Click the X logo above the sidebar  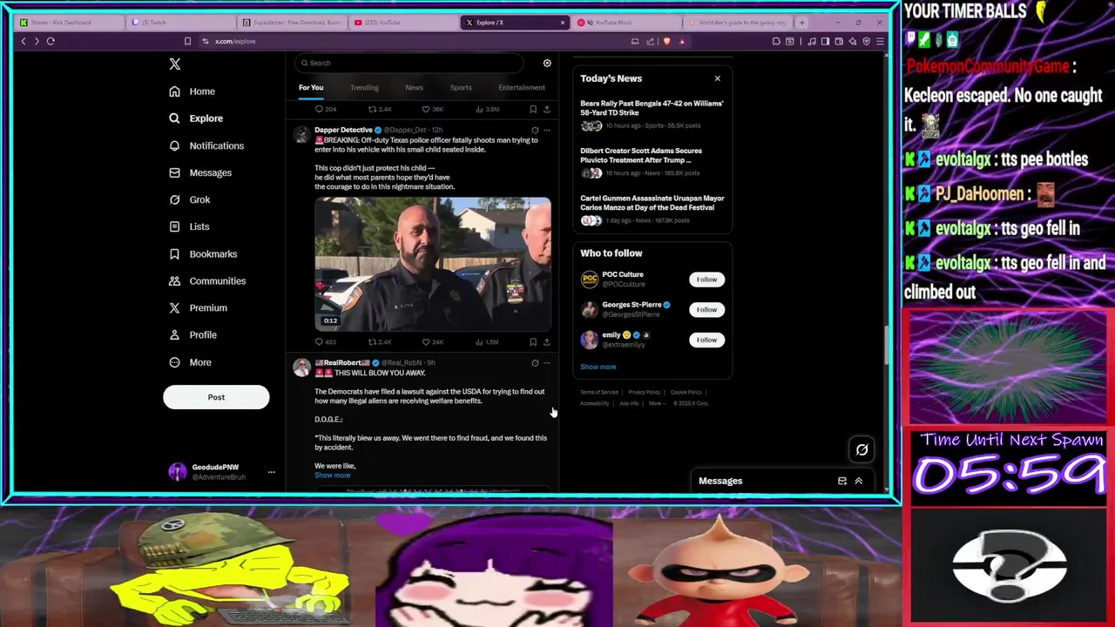[175, 64]
